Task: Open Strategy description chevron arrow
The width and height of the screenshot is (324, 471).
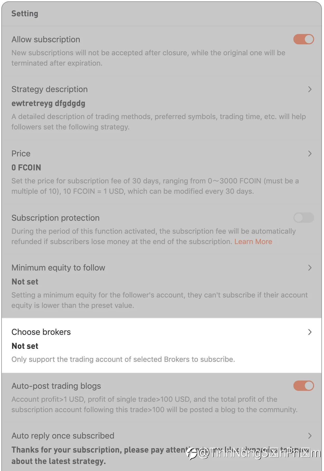Action: tap(310, 89)
